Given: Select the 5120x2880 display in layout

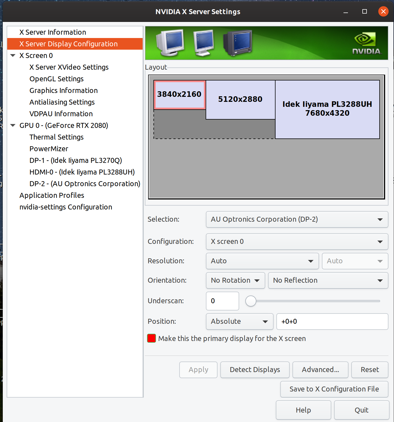Looking at the screenshot, I should tap(240, 100).
